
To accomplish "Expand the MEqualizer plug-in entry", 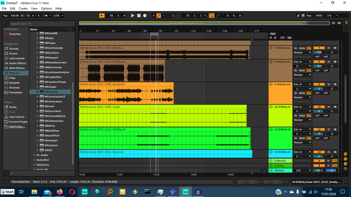I will pyautogui.click(x=38, y=92).
